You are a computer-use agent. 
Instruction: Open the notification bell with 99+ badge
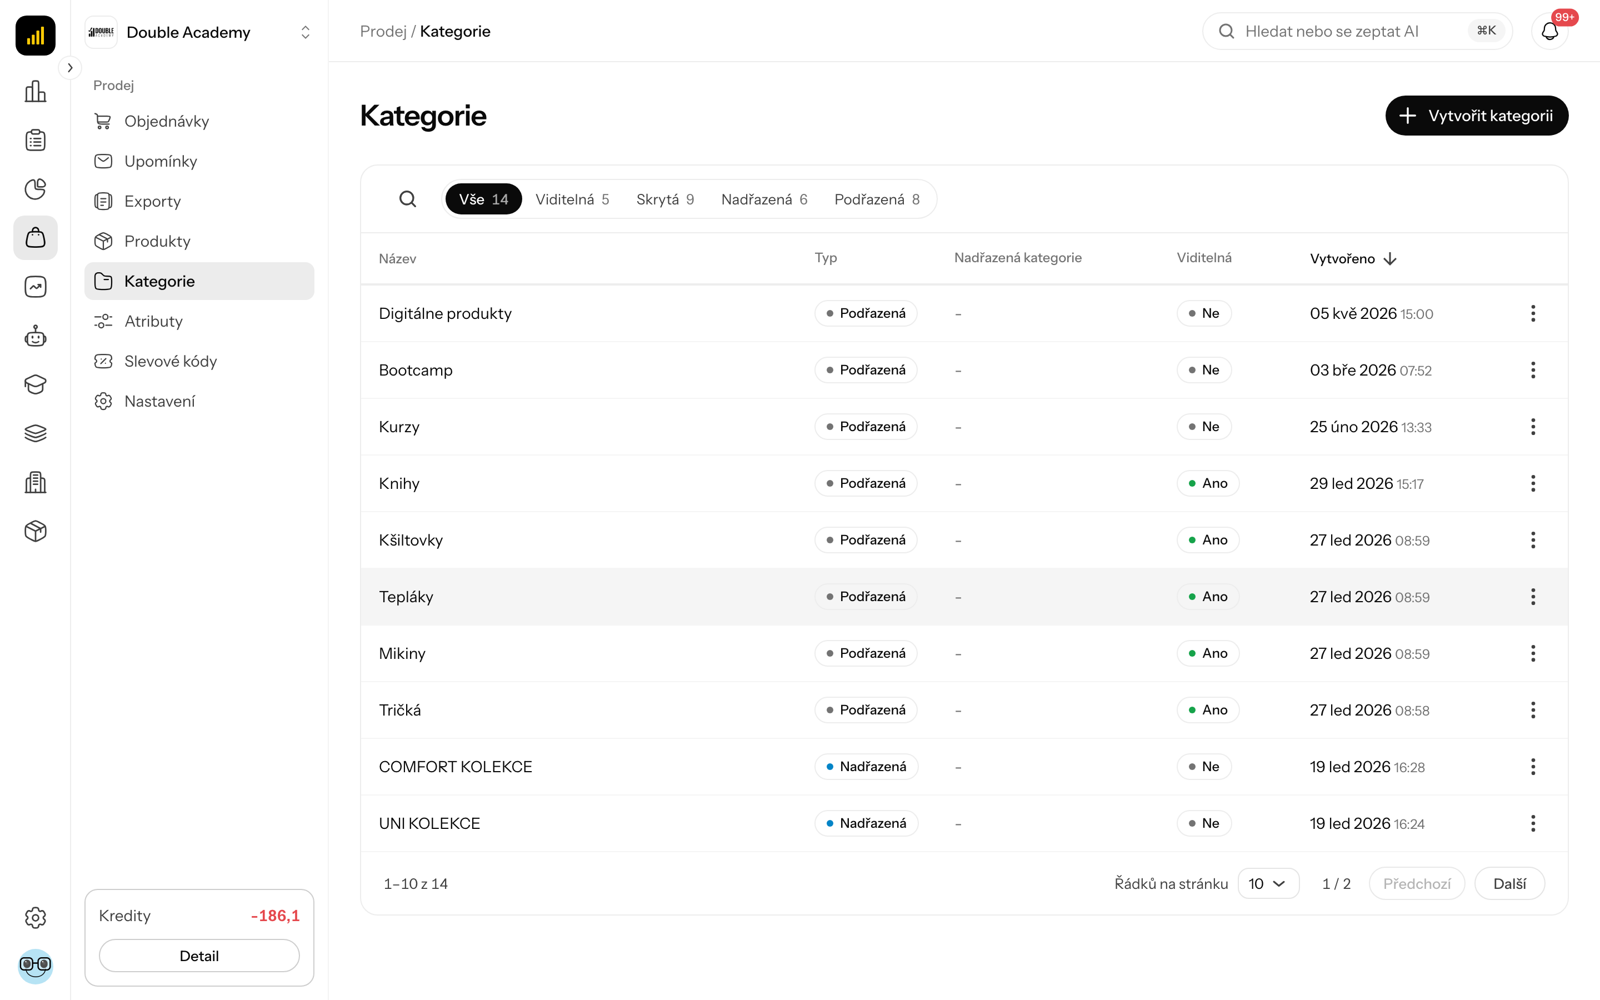point(1551,31)
